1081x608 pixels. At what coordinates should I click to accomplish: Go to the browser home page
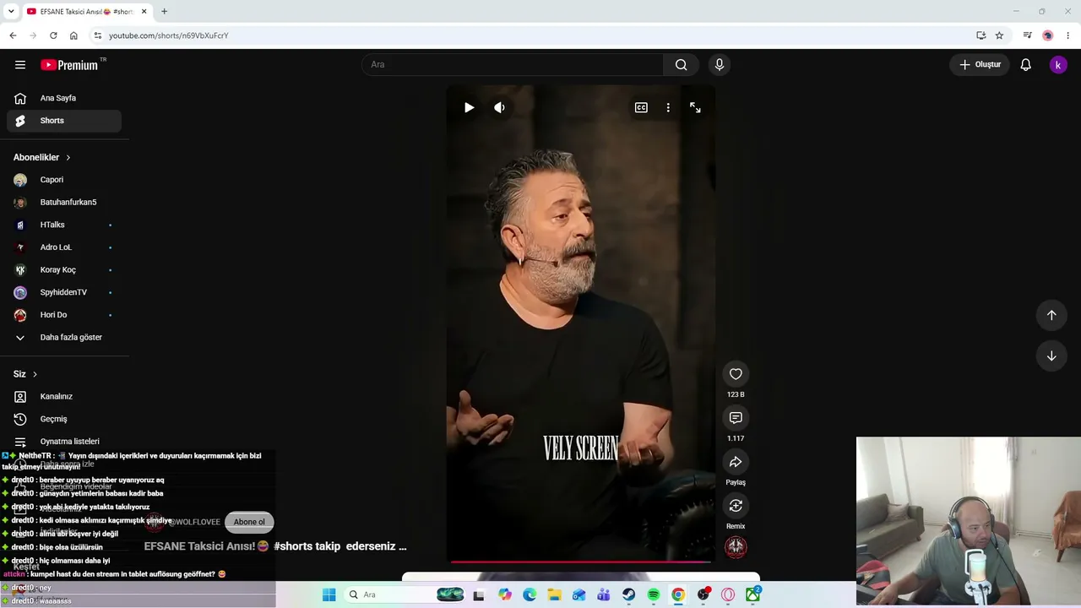(x=73, y=35)
